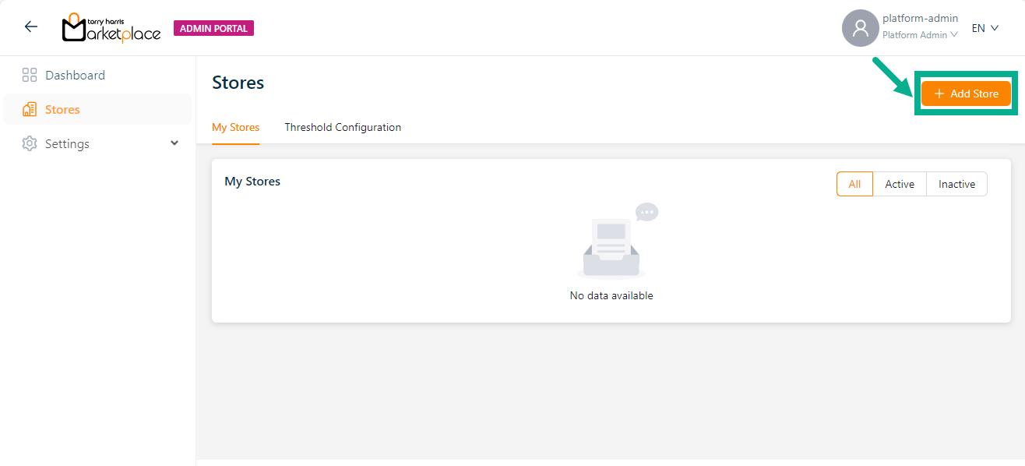Select the My Stores tab

[235, 127]
